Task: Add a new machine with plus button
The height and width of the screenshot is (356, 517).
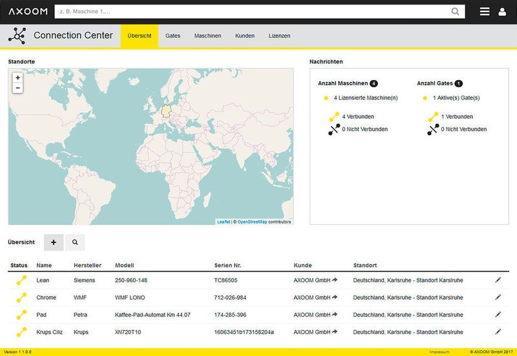Action: [54, 242]
